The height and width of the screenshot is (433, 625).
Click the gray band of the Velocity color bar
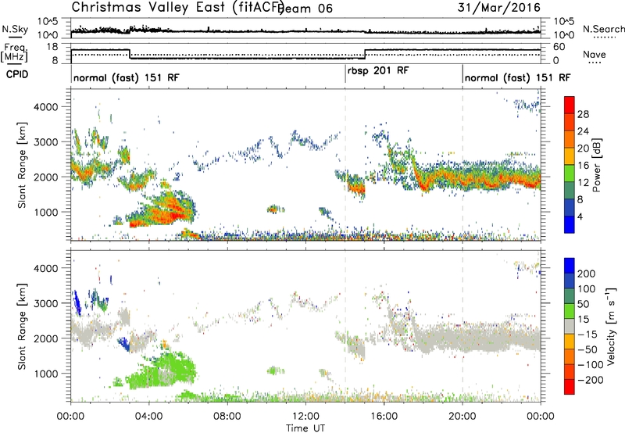[x=570, y=327]
